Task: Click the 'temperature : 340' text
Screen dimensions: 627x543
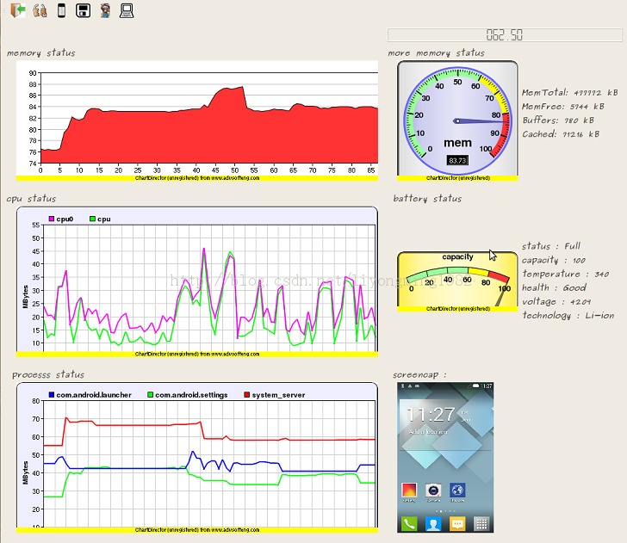Action: [565, 274]
